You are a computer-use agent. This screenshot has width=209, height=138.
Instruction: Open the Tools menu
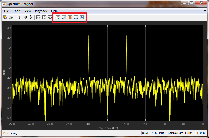pos(17,11)
